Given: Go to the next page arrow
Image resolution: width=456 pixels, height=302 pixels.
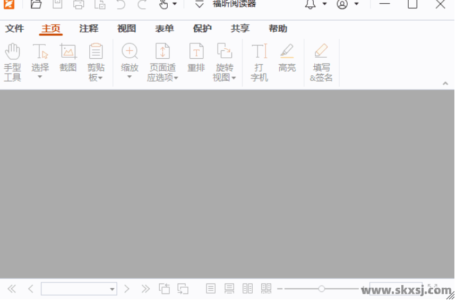Looking at the screenshot, I should coord(127,289).
